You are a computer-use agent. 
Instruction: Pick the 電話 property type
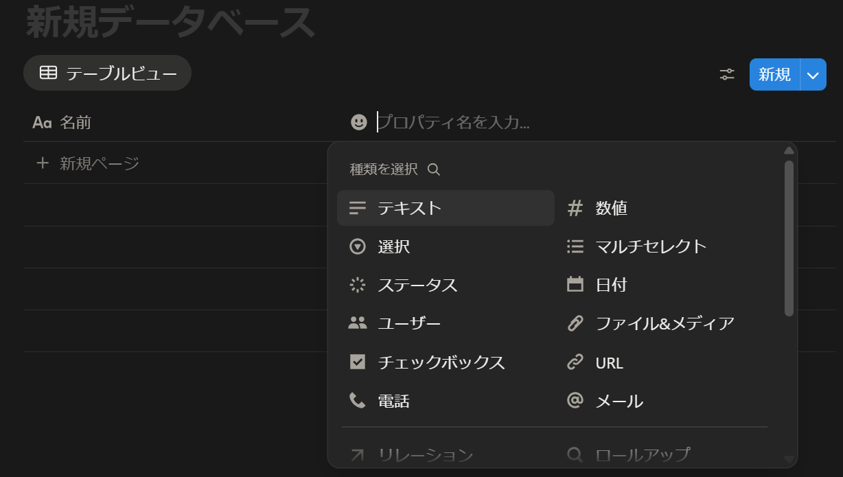click(446, 401)
